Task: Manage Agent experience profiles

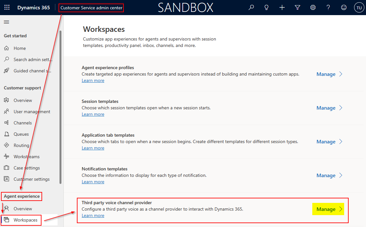Action: (x=326, y=74)
